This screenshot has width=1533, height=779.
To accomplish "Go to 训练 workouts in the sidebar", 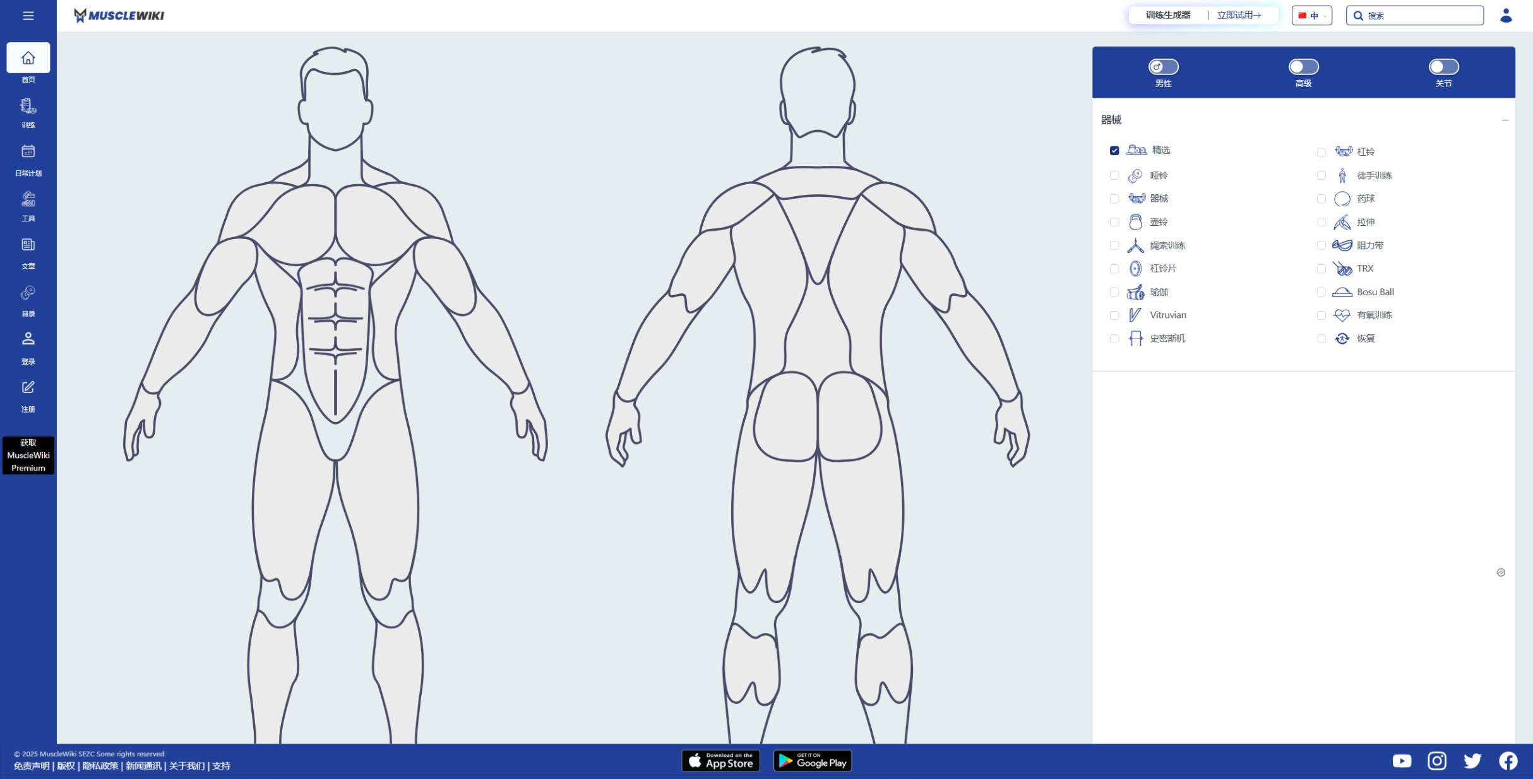I will (28, 112).
